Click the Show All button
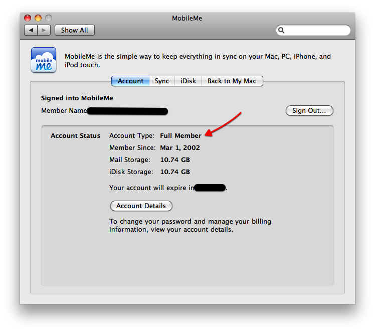 [75, 30]
